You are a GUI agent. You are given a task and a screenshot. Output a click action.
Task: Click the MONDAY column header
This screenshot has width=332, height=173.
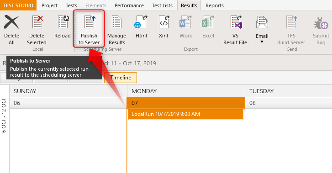pyautogui.click(x=186, y=91)
